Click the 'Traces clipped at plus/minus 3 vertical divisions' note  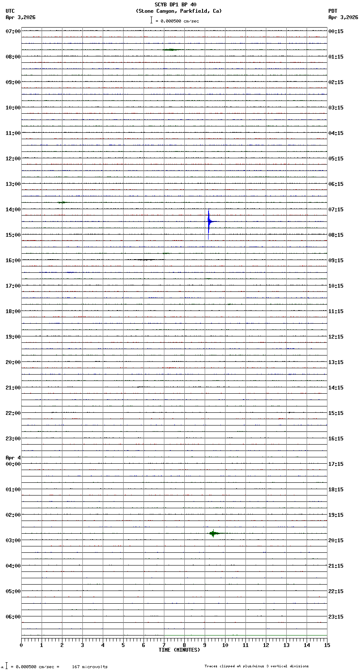click(x=257, y=666)
